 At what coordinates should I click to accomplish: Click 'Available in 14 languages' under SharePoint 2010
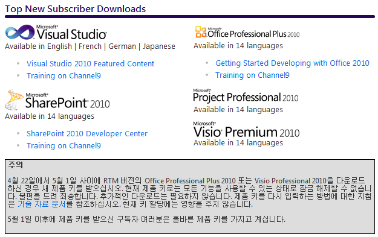click(x=50, y=116)
